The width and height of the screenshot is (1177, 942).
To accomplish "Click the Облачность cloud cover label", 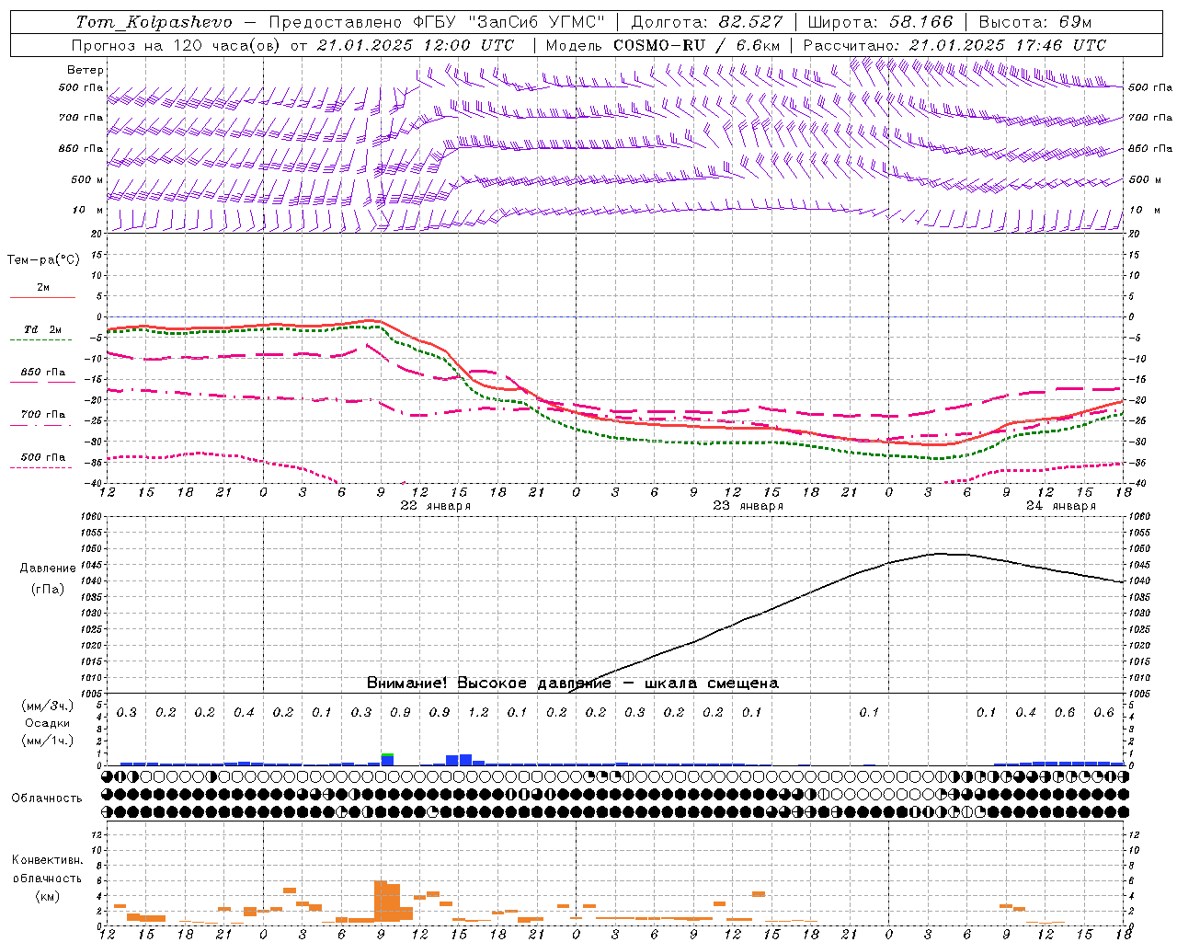I will [47, 798].
